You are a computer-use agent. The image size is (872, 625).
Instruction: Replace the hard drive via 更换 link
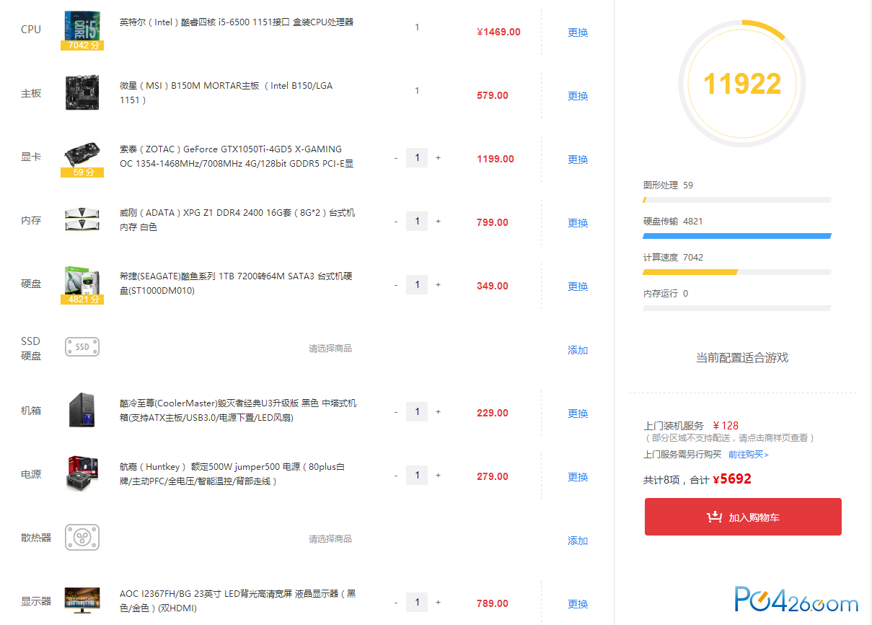(578, 287)
